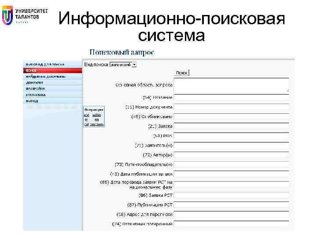
Task: Focus the '(86) Заявка PCT' field
Action: tap(231, 195)
